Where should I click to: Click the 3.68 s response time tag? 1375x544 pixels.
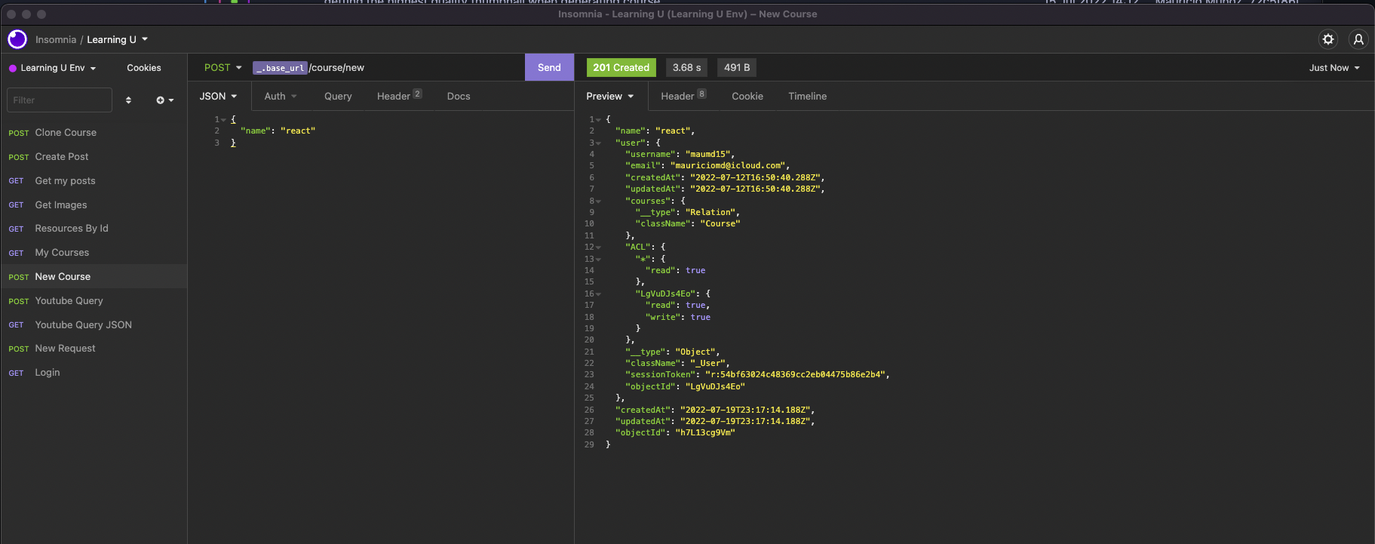click(x=687, y=67)
